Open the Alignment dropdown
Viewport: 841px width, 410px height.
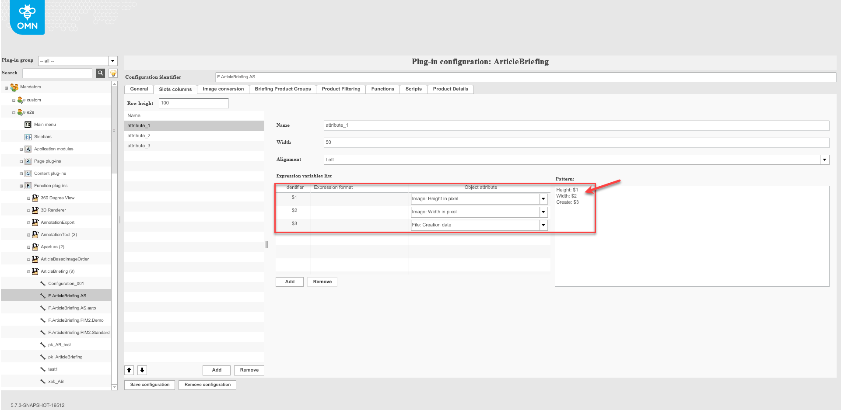pyautogui.click(x=824, y=160)
